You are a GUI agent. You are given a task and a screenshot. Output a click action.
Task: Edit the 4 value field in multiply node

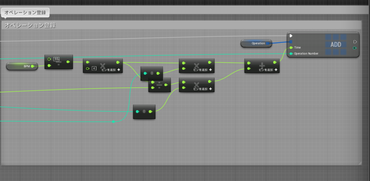[x=94, y=68]
